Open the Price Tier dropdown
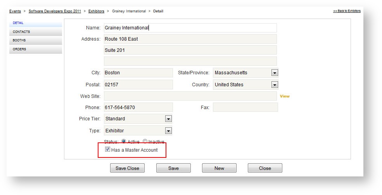The height and width of the screenshot is (195, 382). (x=168, y=119)
